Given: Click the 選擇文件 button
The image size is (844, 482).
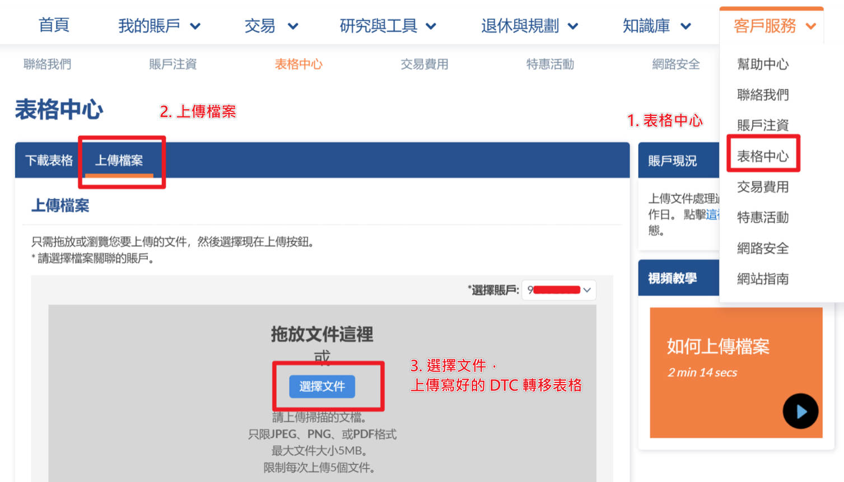Looking at the screenshot, I should (322, 386).
